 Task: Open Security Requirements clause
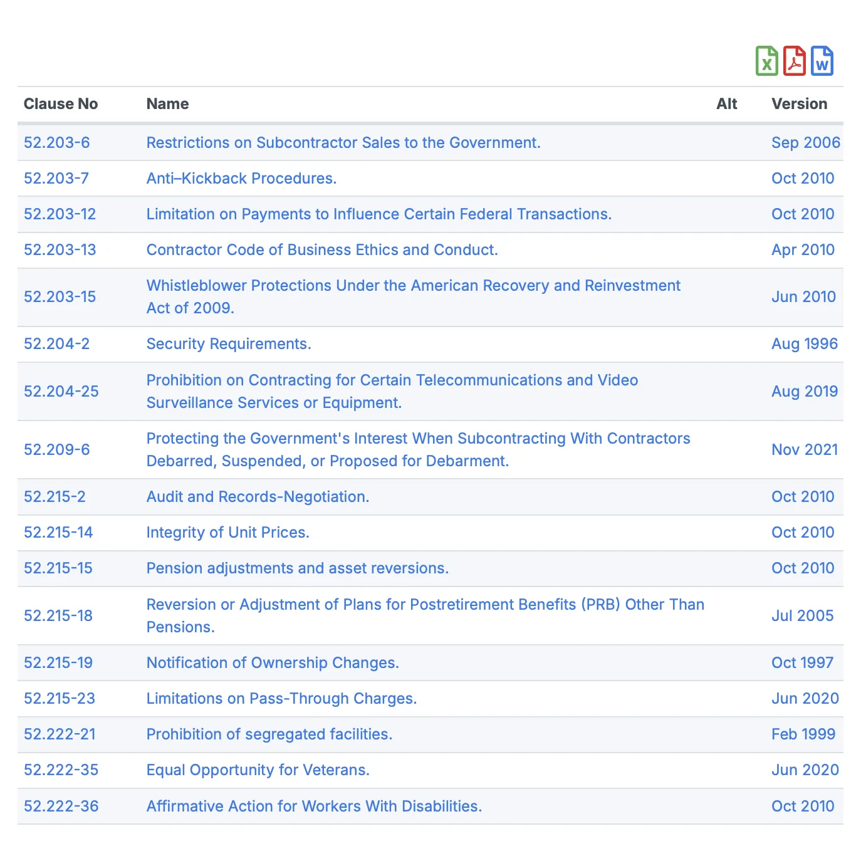[x=229, y=344]
